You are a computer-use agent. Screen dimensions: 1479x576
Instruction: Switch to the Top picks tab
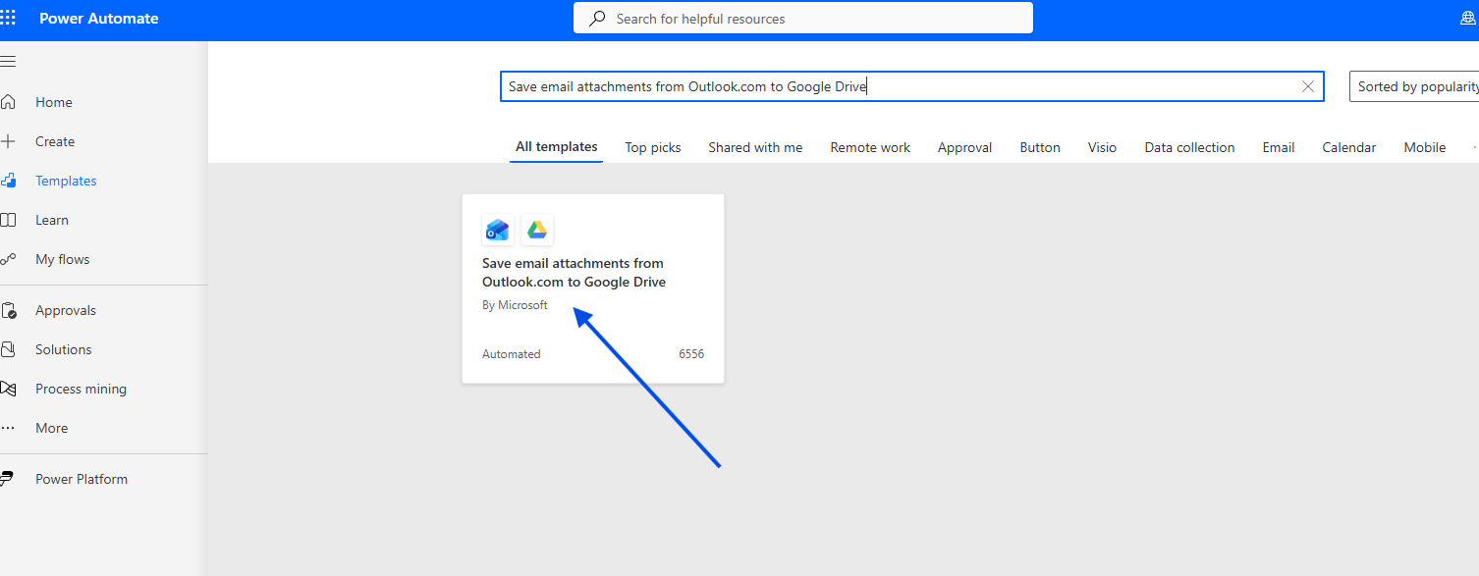click(x=652, y=147)
